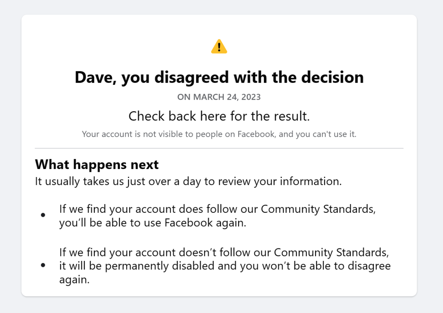Viewport: 443px width, 313px height.
Task: Click "Community Standards" in the second bullet
Action: (x=331, y=252)
